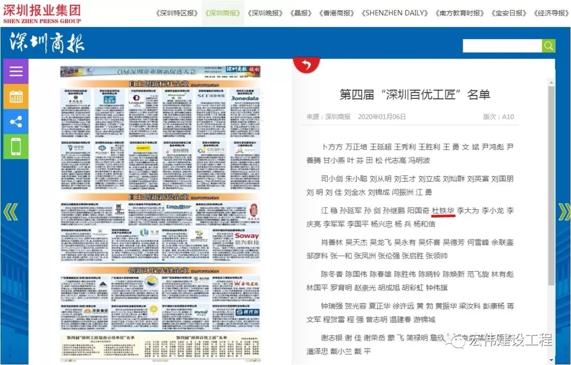Click the name 陈冬香 in the list
571x365 pixels.
(331, 274)
